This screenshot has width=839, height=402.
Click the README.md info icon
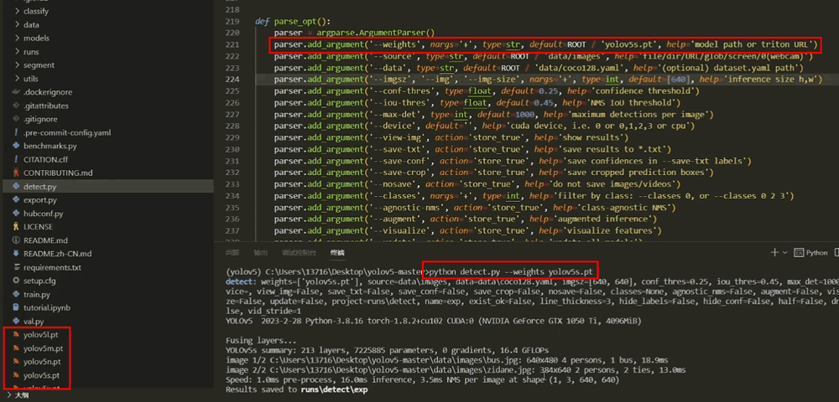15,240
